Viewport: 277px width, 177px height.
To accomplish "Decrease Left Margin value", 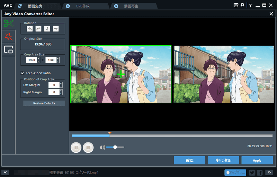I will point(61,86).
